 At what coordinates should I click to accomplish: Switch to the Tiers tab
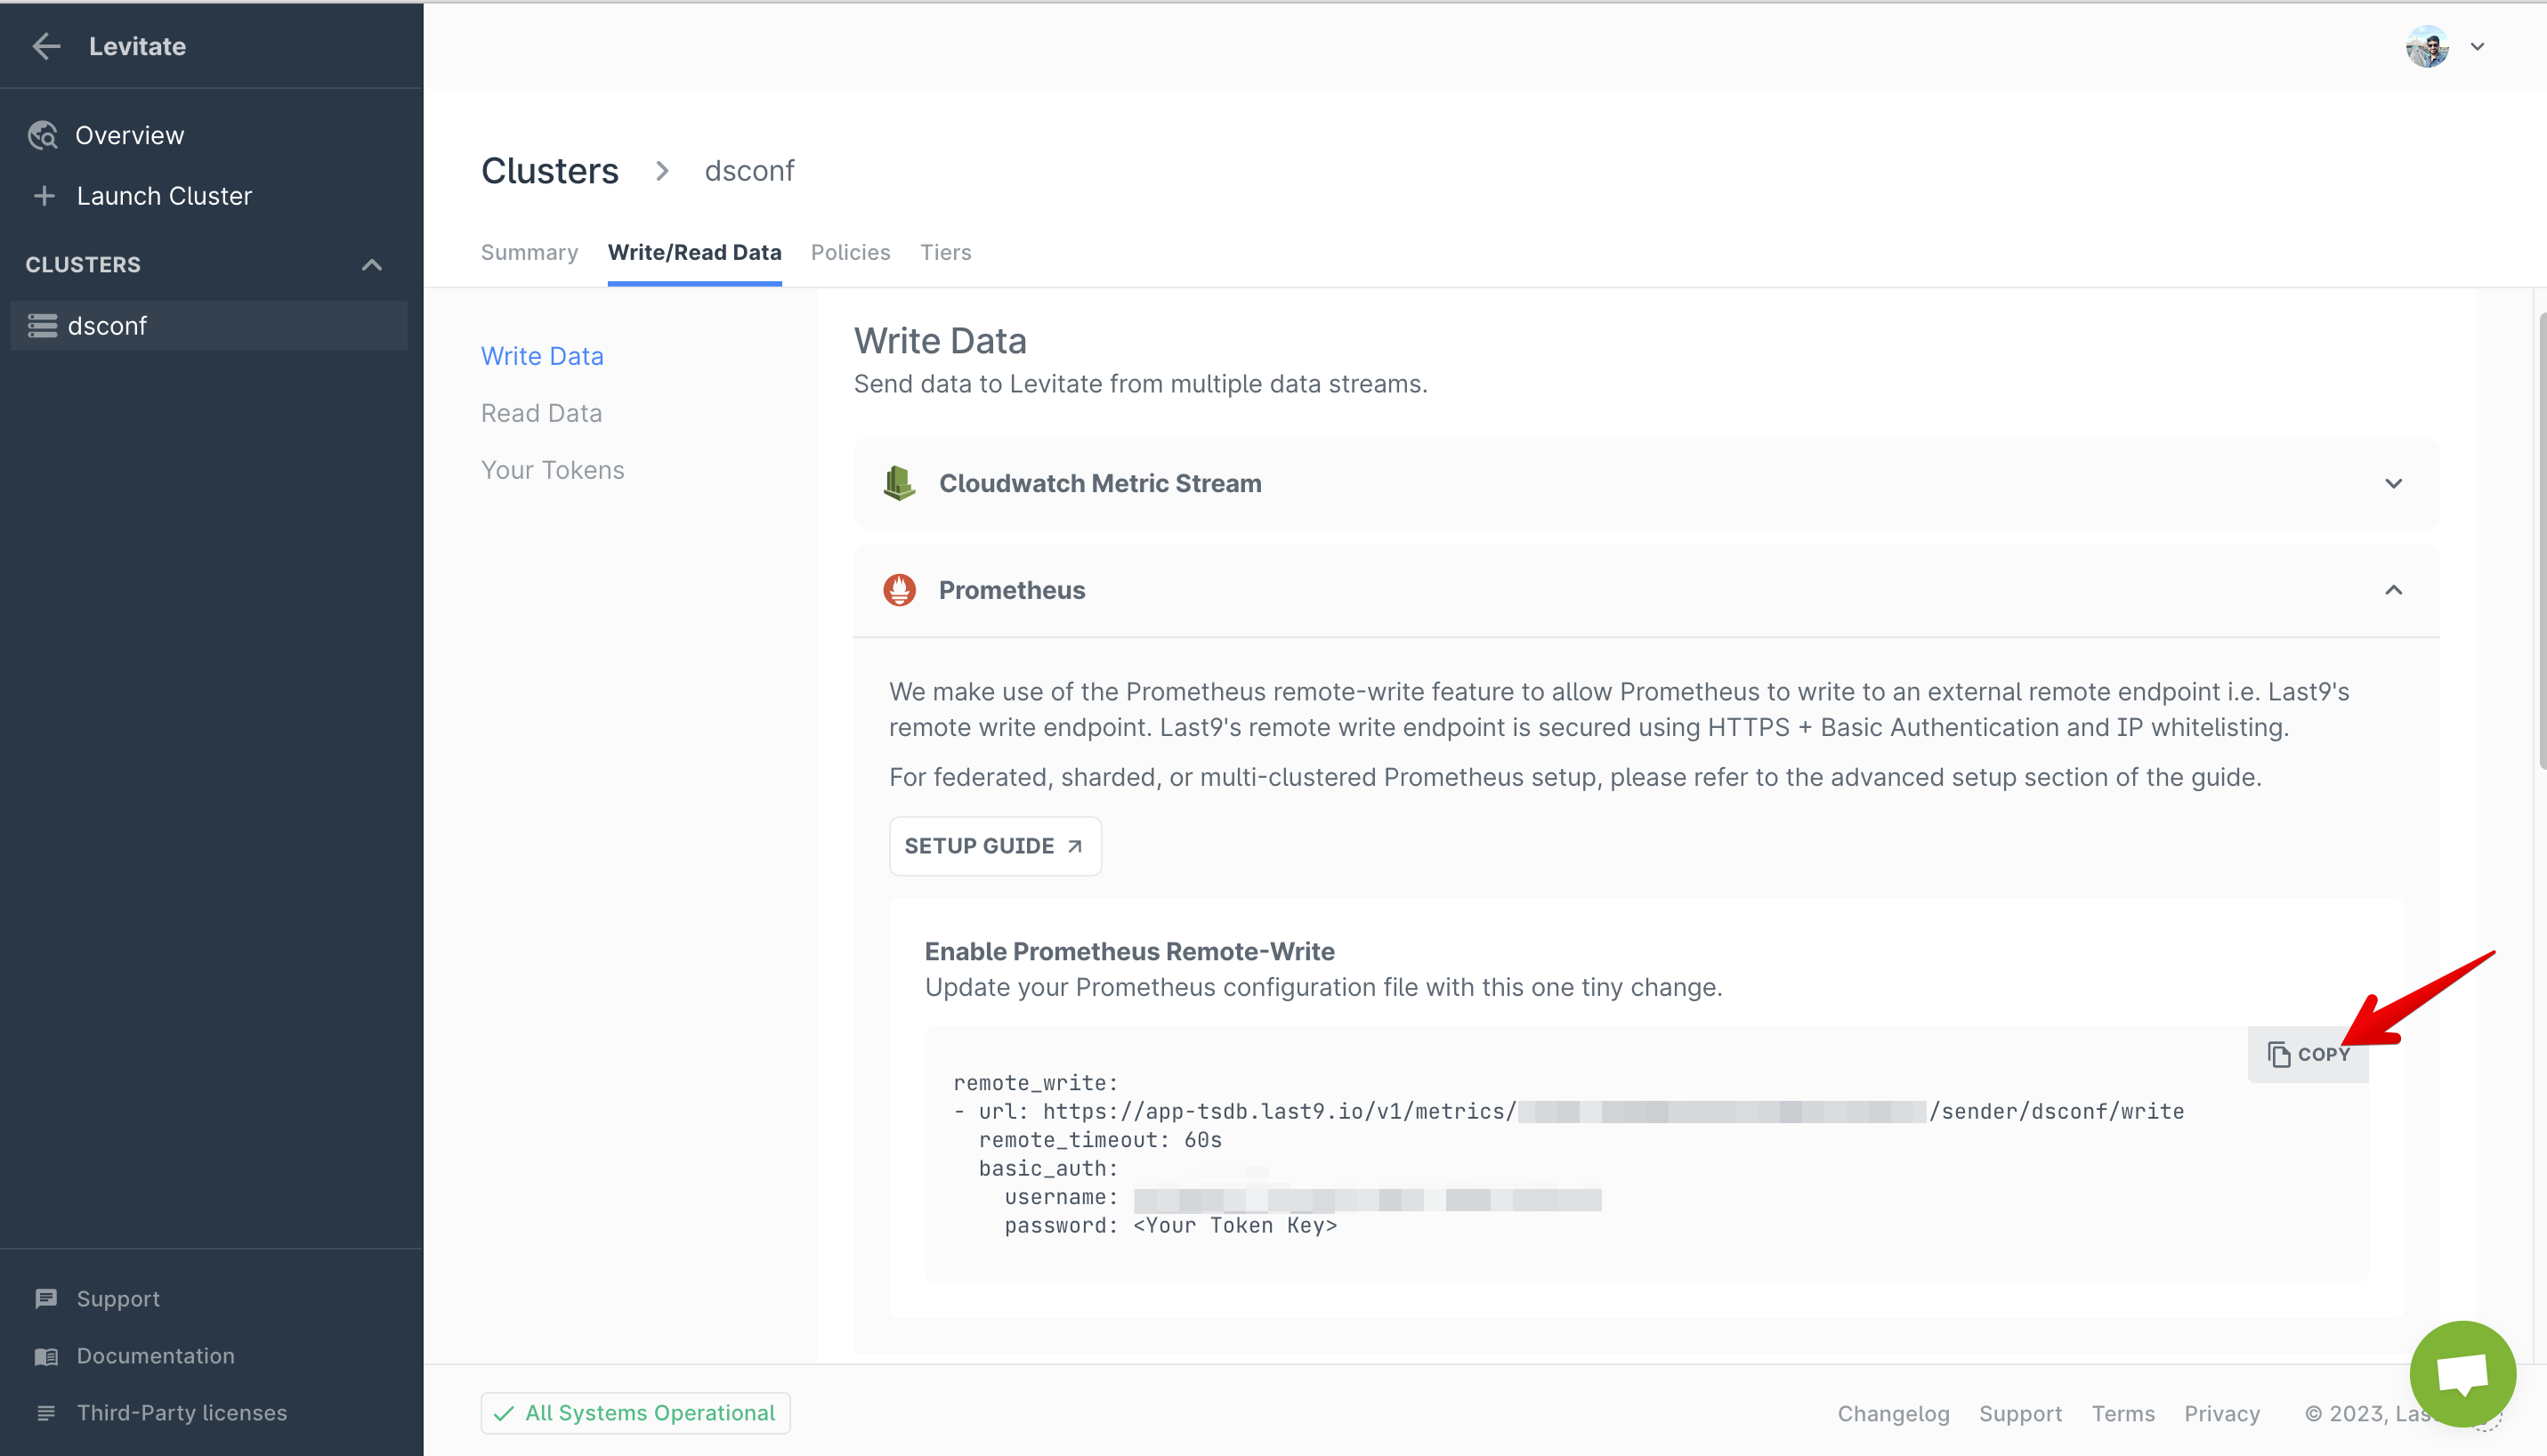click(945, 252)
